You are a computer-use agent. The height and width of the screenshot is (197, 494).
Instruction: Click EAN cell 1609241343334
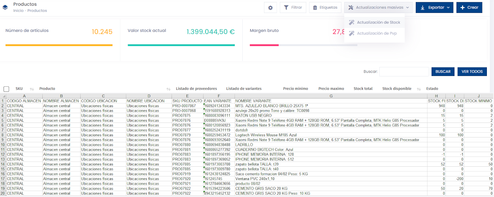pyautogui.click(x=219, y=106)
